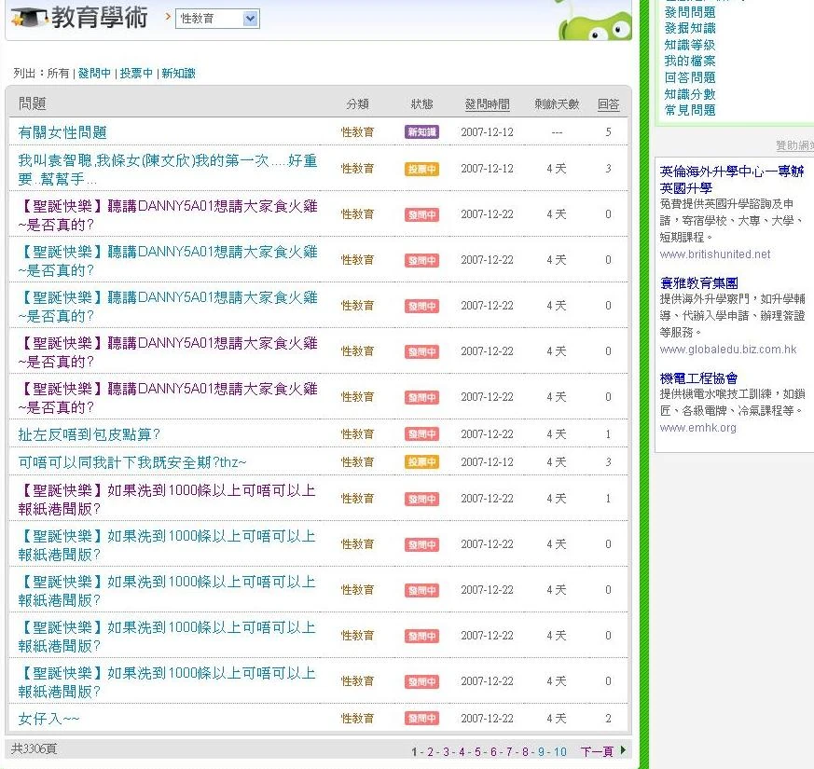Open ad 英倫海外升學中心 link
Viewport: 814px width, 769px height.
[x=732, y=180]
